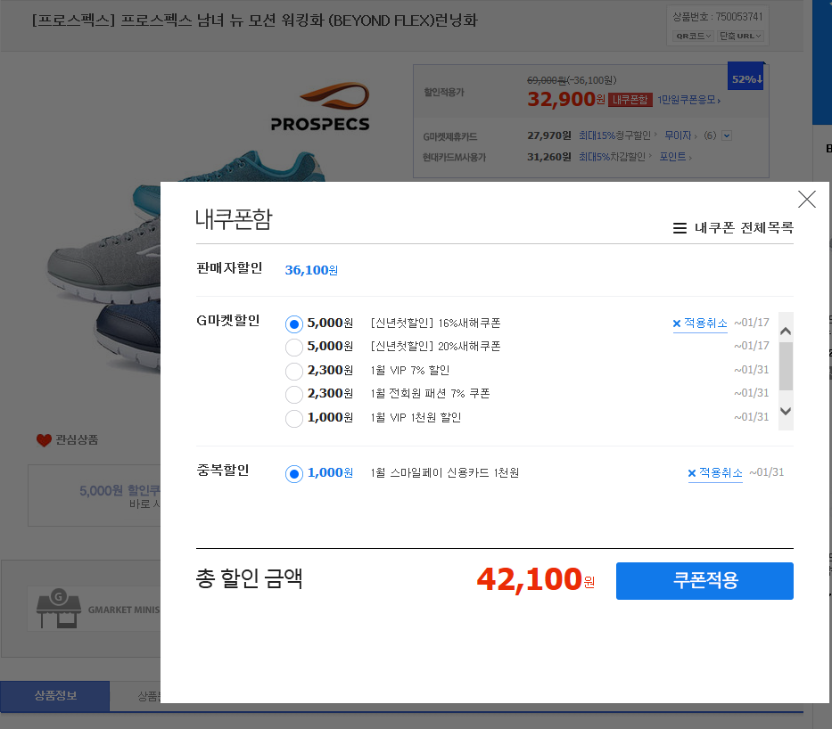The width and height of the screenshot is (832, 729).
Task: Open the 단축 URL dropdown
Action: click(741, 37)
